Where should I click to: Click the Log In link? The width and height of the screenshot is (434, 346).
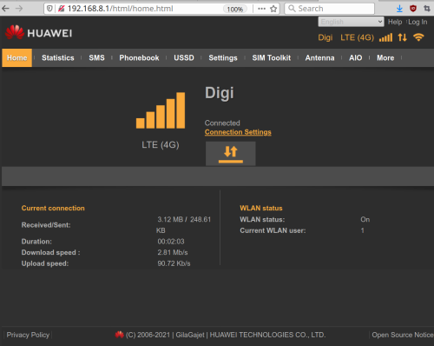pyautogui.click(x=418, y=22)
